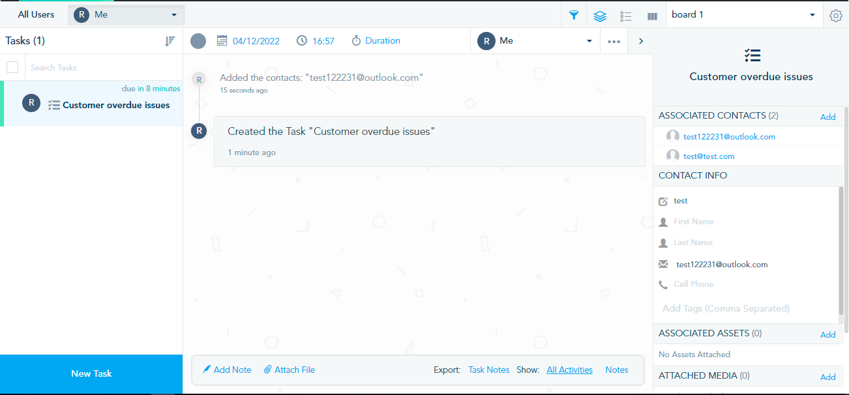Image resolution: width=849 pixels, height=395 pixels.
Task: Click the '15 seconds ago' timestamp
Action: point(244,90)
